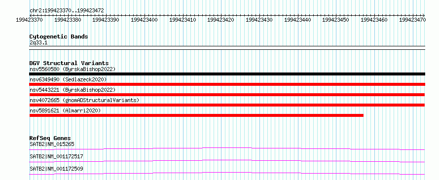
Task: Open variant nsv5443221 (ByrskaBishop2022) label
Action: [72, 90]
